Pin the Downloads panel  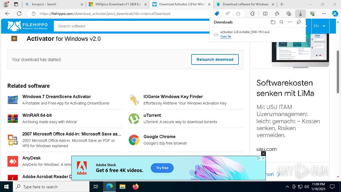click(299, 22)
